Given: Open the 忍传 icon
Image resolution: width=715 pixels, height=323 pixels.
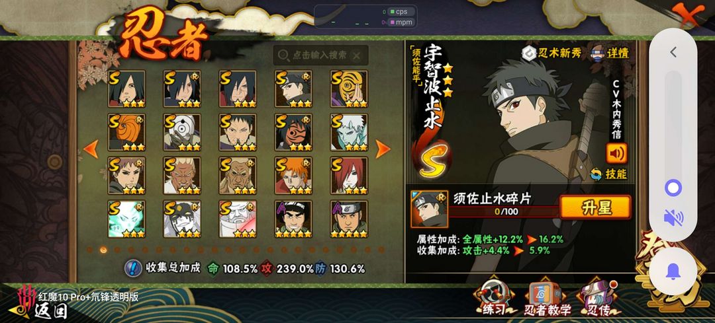Looking at the screenshot, I should coord(598,298).
